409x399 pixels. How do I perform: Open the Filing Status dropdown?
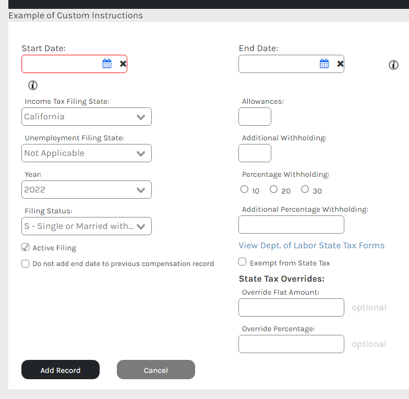coord(87,226)
